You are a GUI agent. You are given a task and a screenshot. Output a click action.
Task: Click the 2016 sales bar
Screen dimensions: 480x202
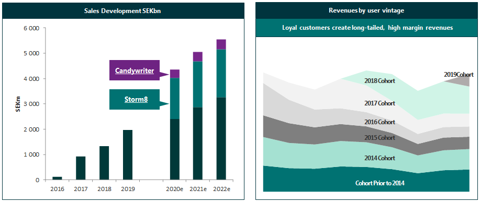tap(57, 178)
